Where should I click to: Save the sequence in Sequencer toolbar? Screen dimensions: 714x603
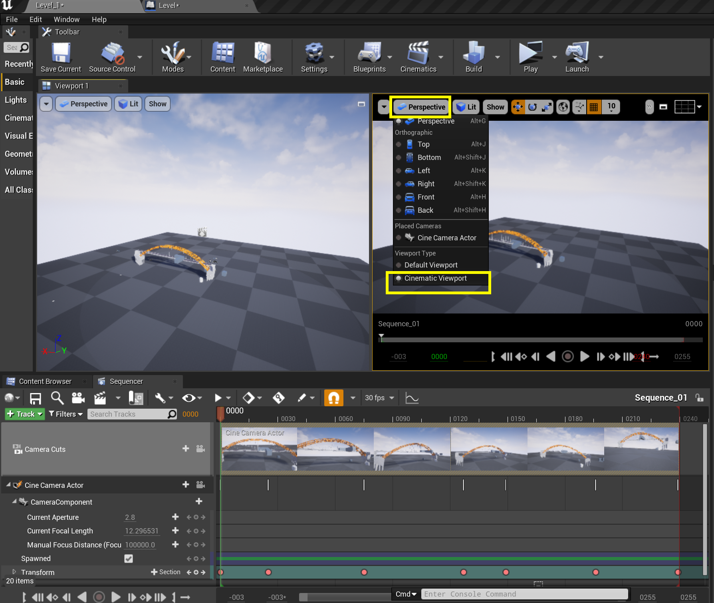coord(36,398)
